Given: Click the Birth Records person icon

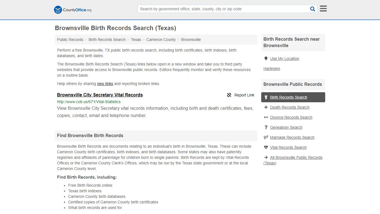Looking at the screenshot, I should [x=266, y=97].
